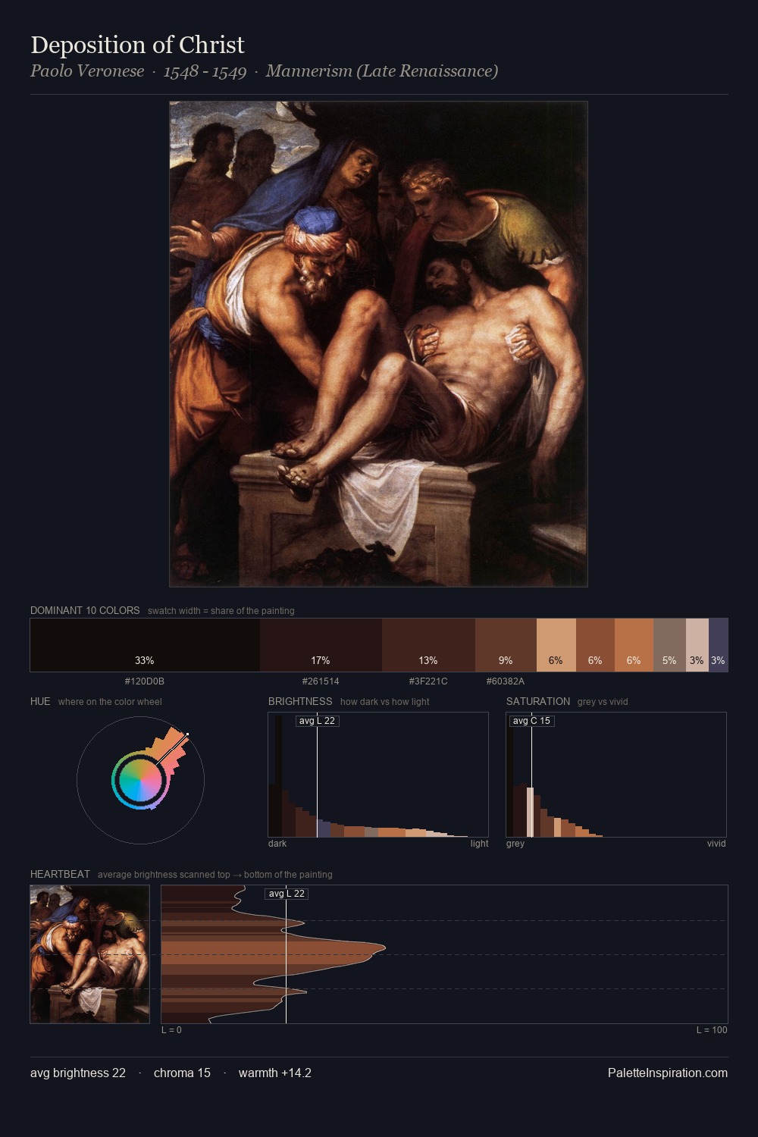Open the PaletteInspiration.com link
This screenshot has width=758, height=1137.
pos(668,1073)
